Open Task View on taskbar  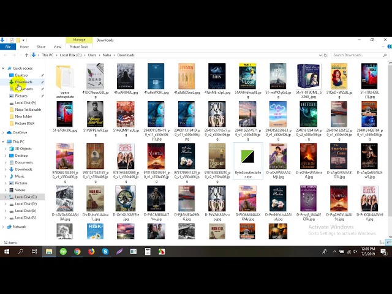[34, 252]
